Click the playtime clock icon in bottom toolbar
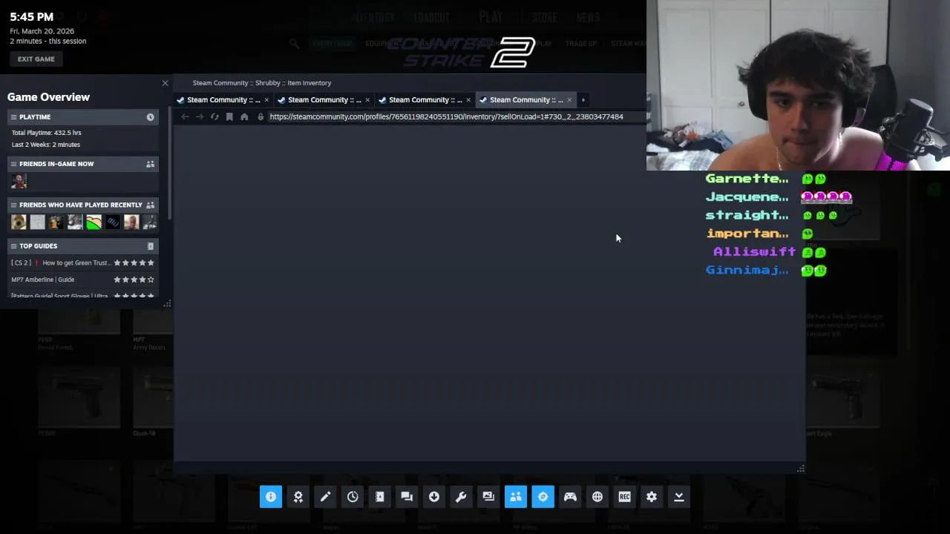The height and width of the screenshot is (534, 950). (353, 497)
